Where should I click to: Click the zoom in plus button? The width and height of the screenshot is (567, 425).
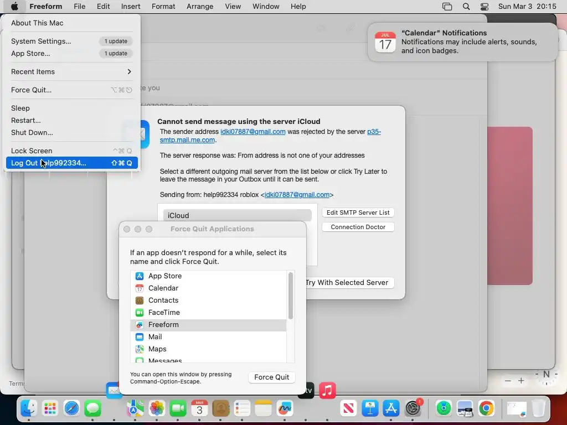click(x=521, y=381)
